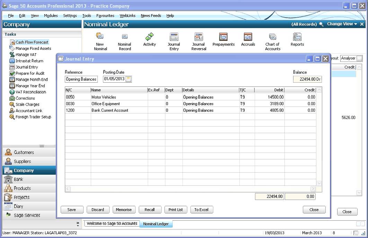
Task: Open Sage Services module
Action: (x=29, y=215)
